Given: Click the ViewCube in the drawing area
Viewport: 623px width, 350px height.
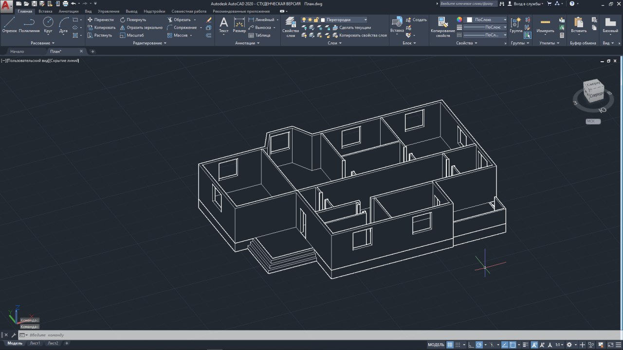Looking at the screenshot, I should click(593, 91).
